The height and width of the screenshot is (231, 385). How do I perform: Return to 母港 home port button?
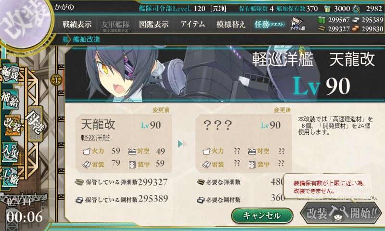pyautogui.click(x=36, y=124)
